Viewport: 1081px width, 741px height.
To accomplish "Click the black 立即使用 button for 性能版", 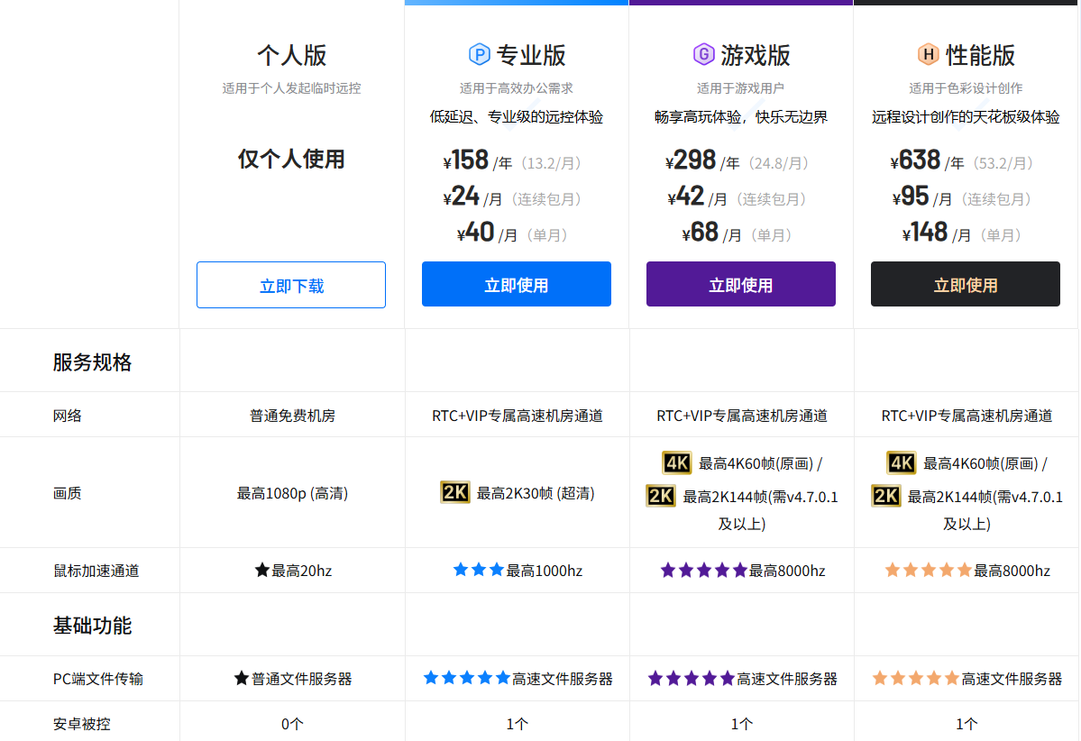I will coord(966,284).
